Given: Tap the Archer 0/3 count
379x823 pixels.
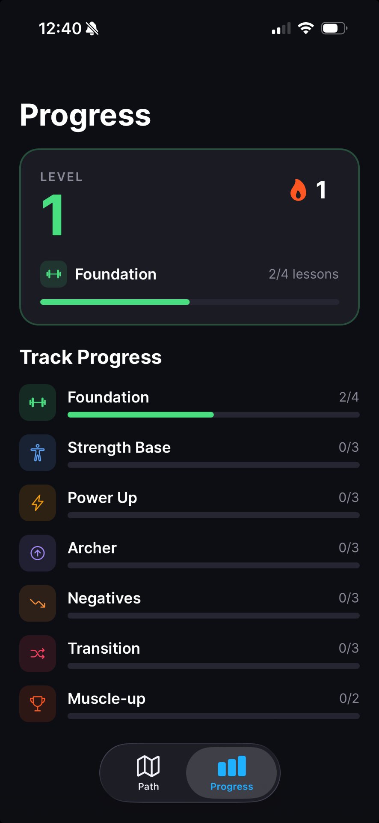Looking at the screenshot, I should click(x=349, y=547).
